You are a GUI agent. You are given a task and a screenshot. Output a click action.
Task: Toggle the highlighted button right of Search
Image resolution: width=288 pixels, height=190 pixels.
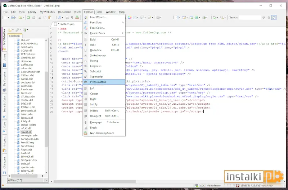(274, 18)
